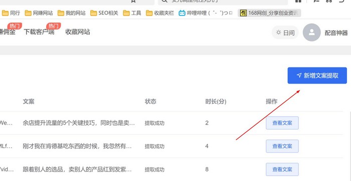Open the SEO相关 bookmark folder
Screen dimensions: 351x181
(x=104, y=13)
